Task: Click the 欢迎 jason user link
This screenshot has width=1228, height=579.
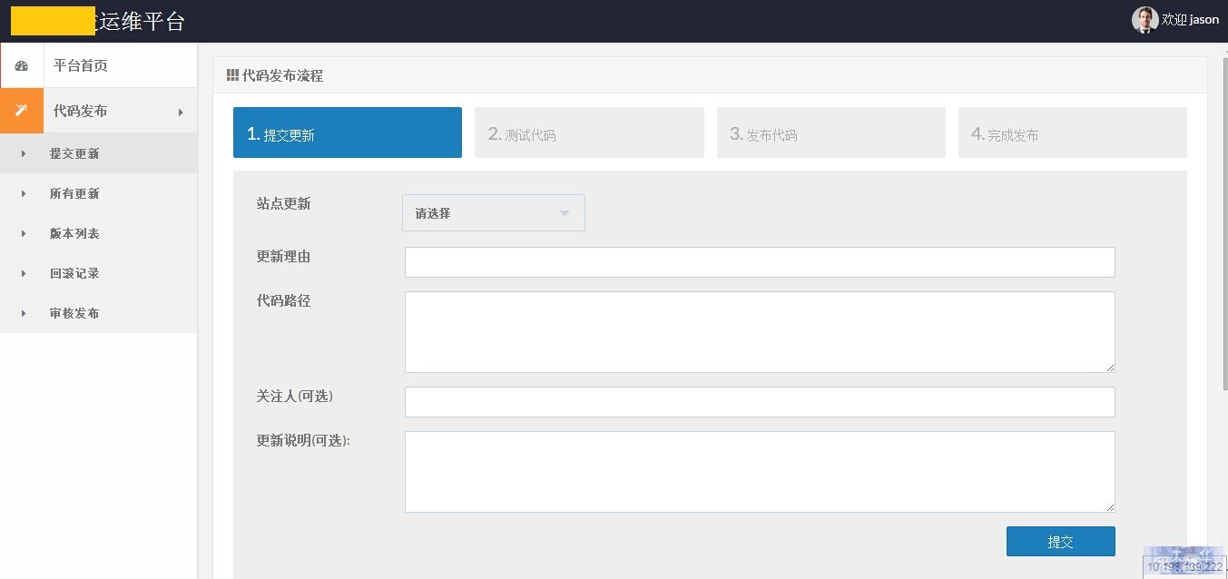Action: pos(1190,20)
